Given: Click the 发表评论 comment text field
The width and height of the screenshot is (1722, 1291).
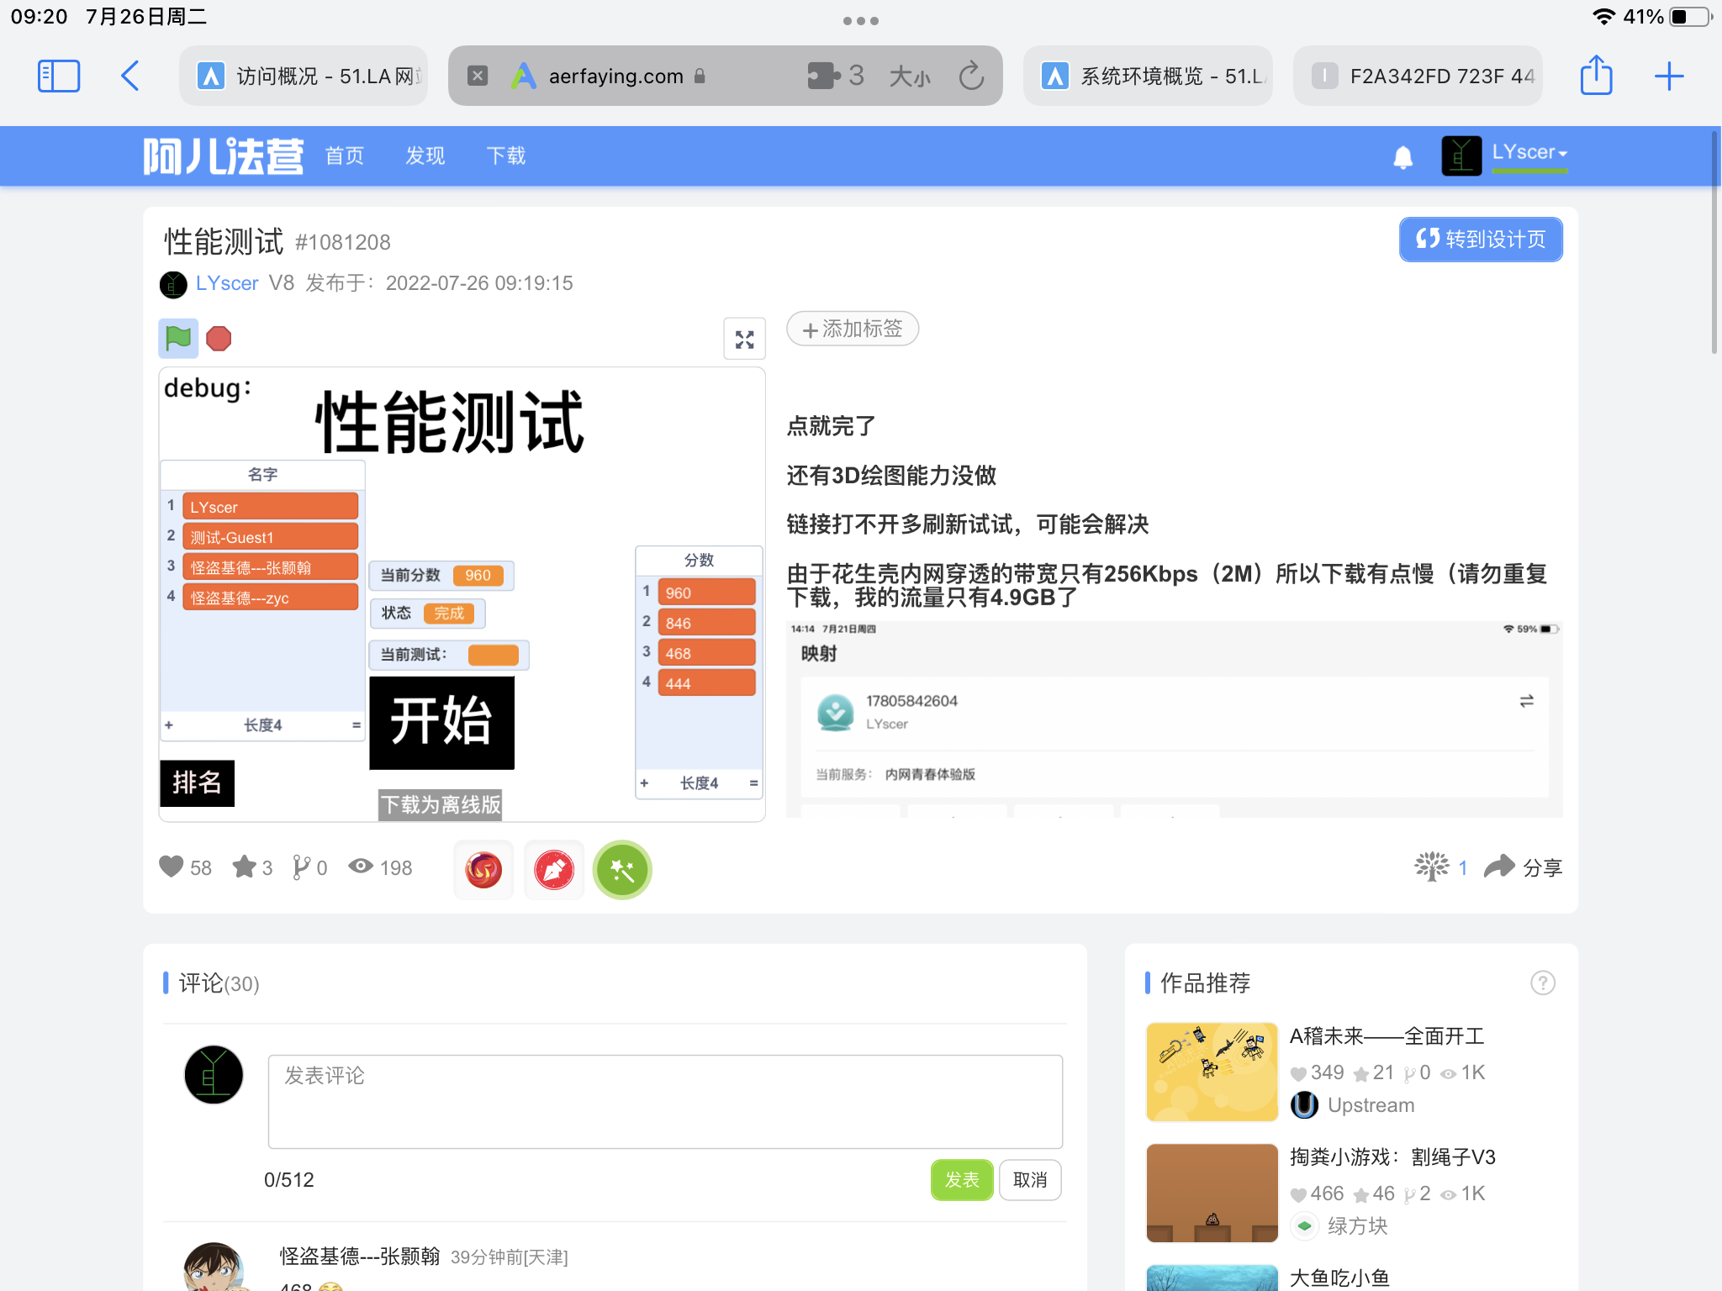Looking at the screenshot, I should pyautogui.click(x=665, y=1101).
